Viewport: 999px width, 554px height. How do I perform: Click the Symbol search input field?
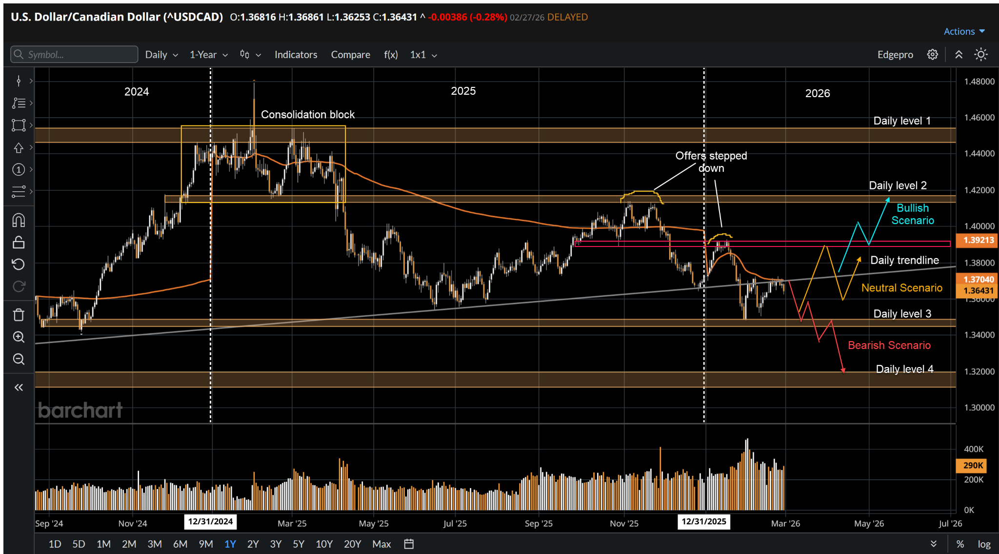pos(74,55)
